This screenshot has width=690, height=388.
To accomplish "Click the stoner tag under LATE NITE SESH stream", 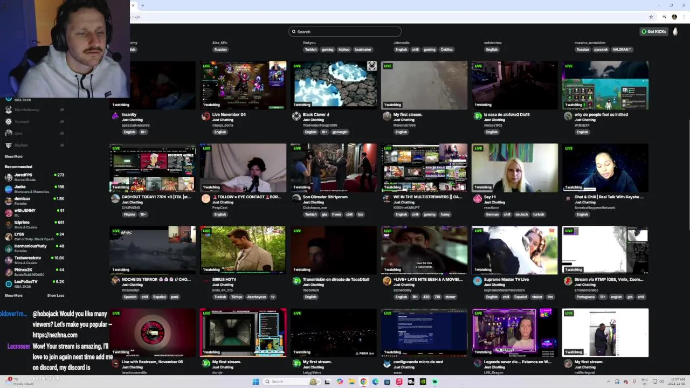I will pos(450,297).
